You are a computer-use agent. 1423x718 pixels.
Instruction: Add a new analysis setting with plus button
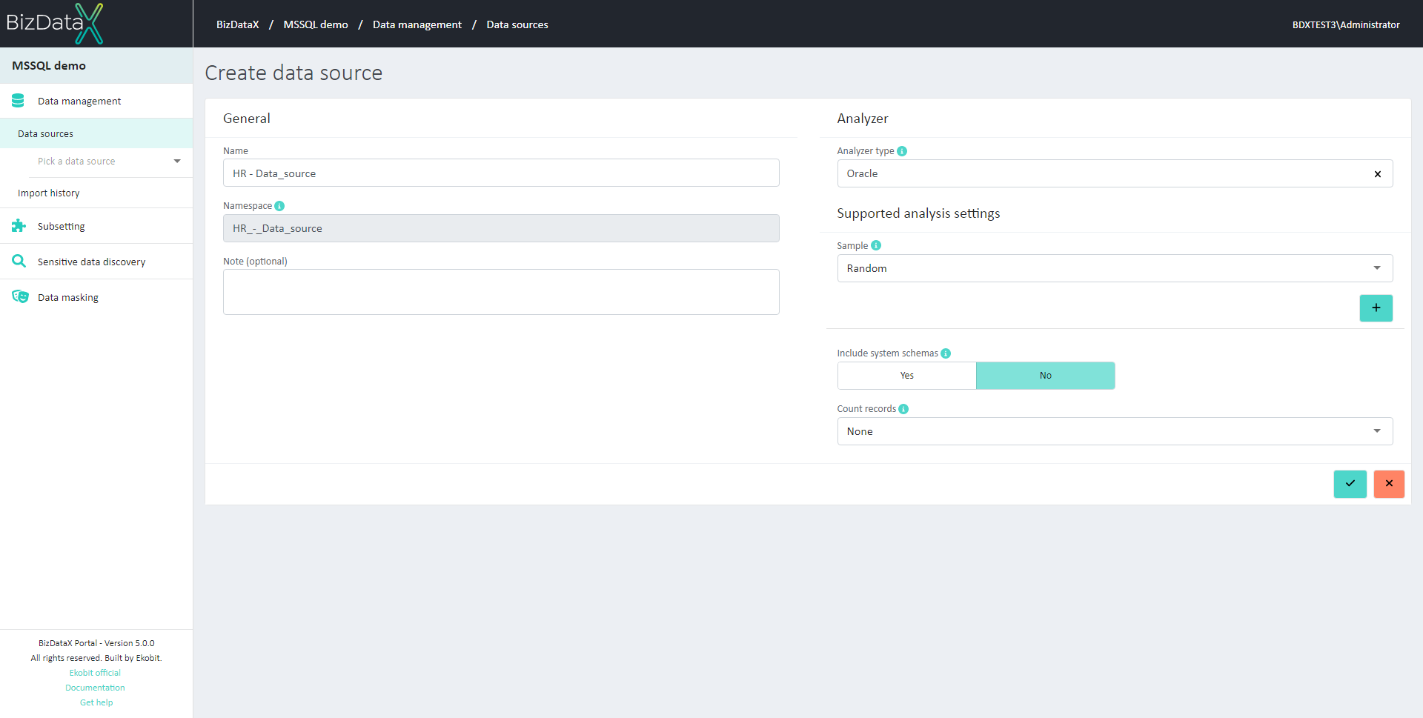click(x=1376, y=308)
